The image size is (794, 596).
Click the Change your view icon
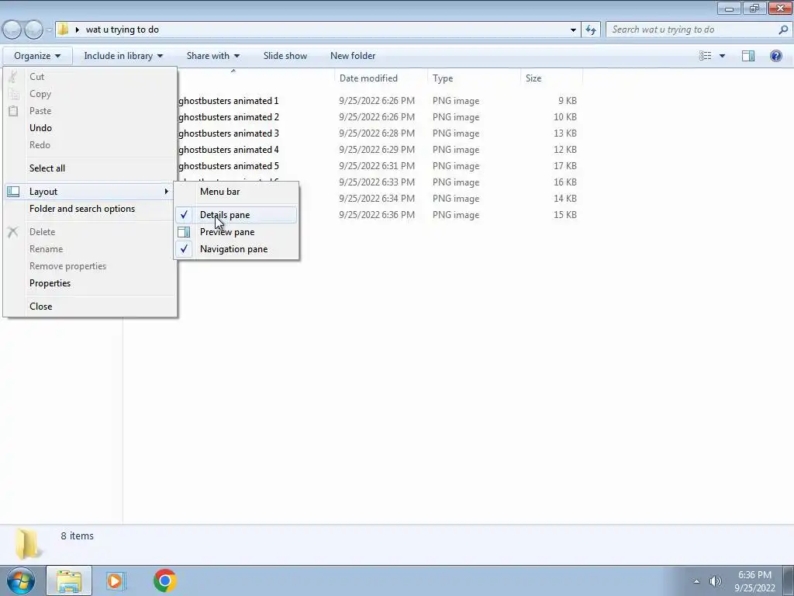point(705,56)
